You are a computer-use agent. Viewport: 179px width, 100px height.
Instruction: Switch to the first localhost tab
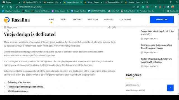pyautogui.click(x=32, y=2)
